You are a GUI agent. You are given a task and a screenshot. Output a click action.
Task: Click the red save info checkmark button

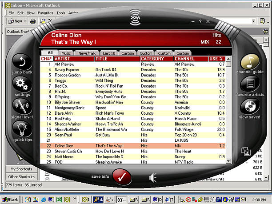tap(122, 177)
